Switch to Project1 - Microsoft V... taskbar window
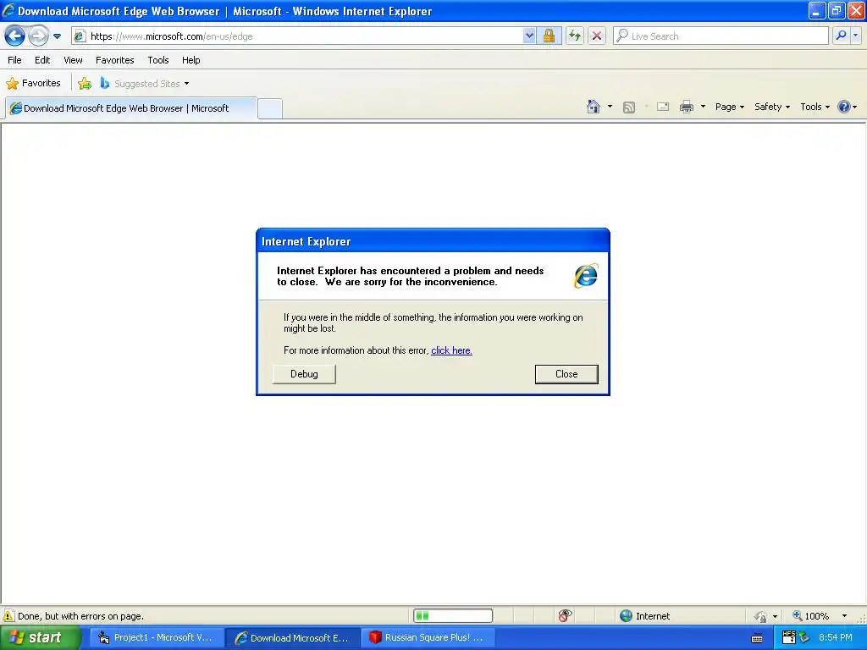867x650 pixels. [x=156, y=638]
